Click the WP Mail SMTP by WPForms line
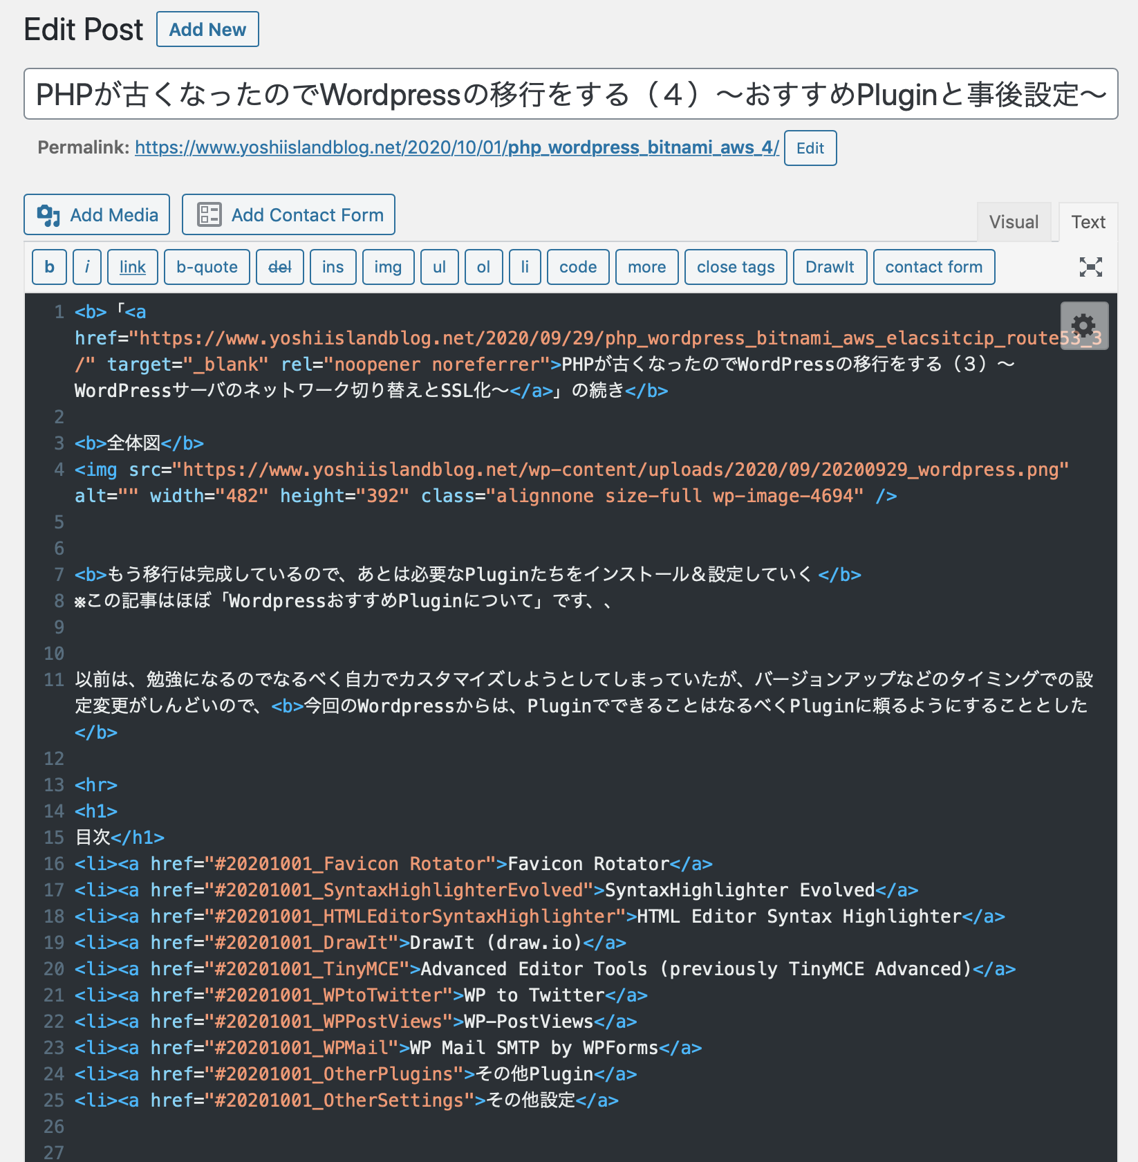Image resolution: width=1138 pixels, height=1162 pixels. point(389,1048)
